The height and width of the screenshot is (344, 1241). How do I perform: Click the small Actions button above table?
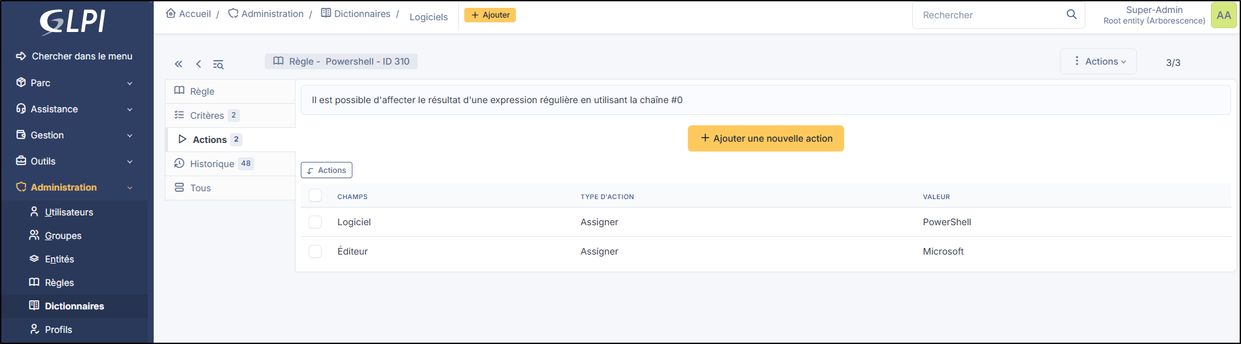pyautogui.click(x=326, y=170)
